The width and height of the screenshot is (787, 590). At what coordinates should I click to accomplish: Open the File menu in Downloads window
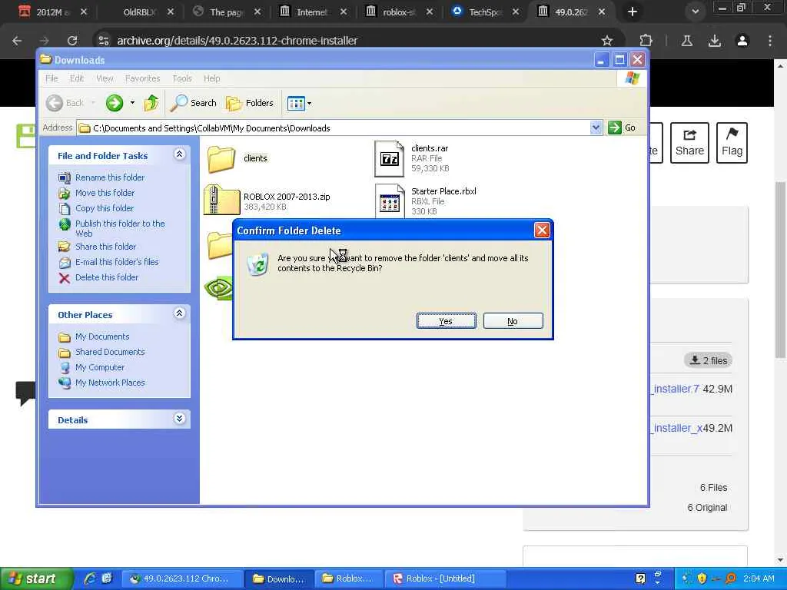tap(51, 78)
